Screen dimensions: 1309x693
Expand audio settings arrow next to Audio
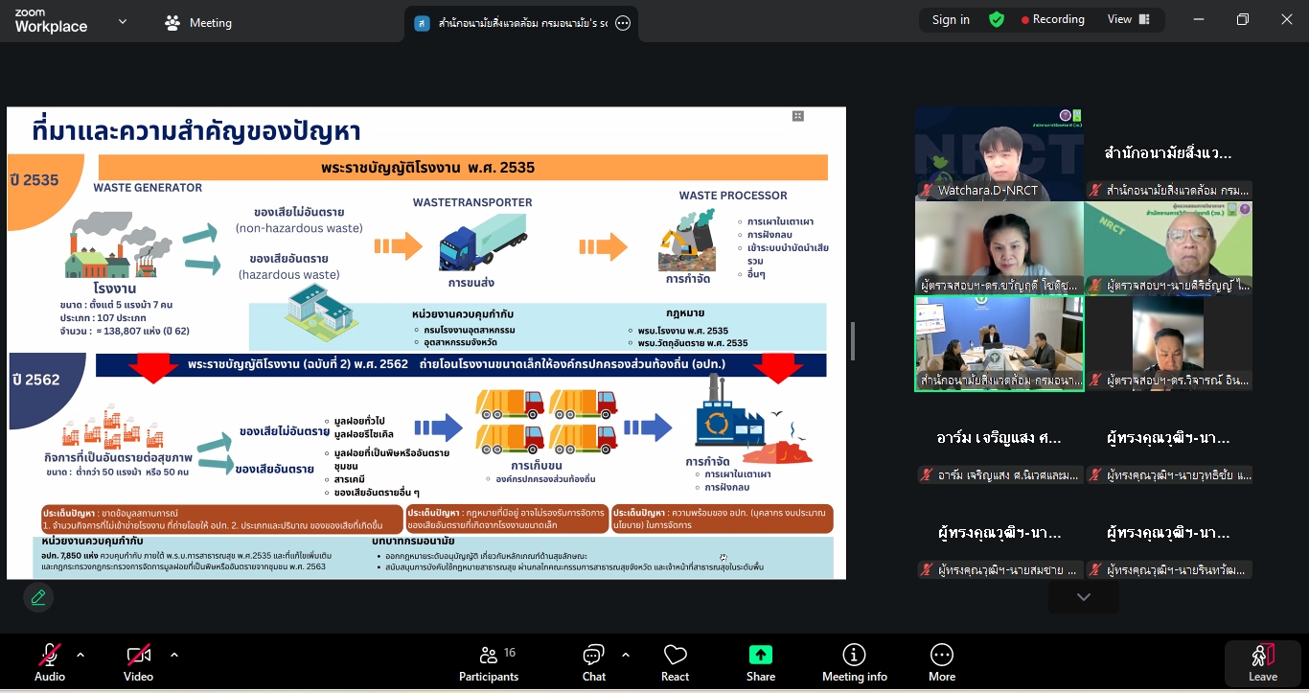click(80, 656)
